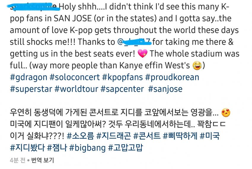Open the #미국 hashtag

click(210, 136)
